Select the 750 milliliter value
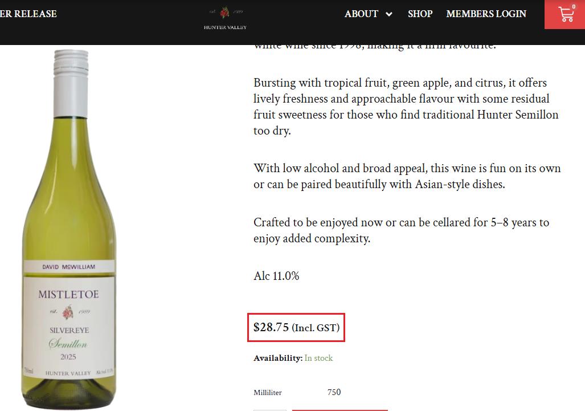 [334, 392]
